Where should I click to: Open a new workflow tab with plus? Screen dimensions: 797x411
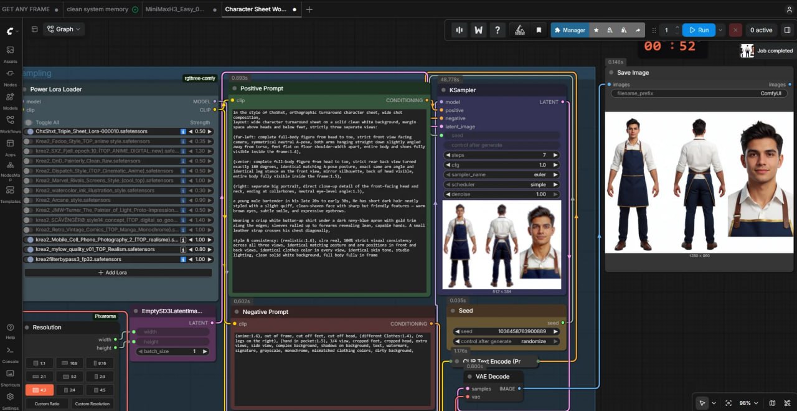(309, 9)
